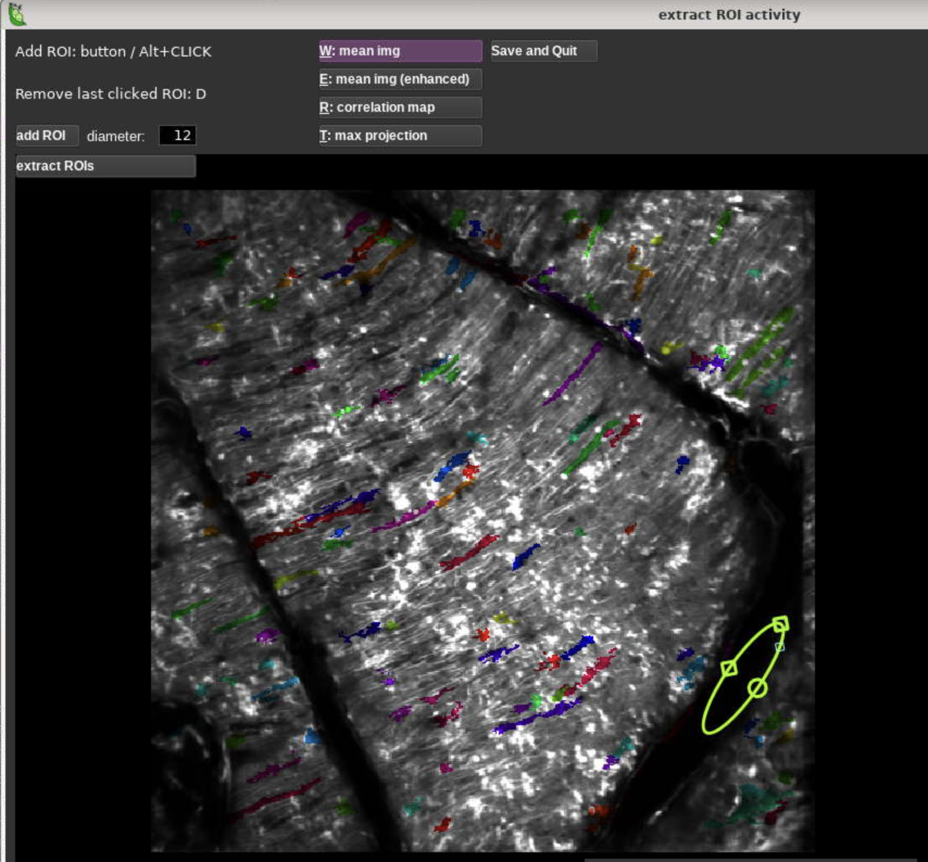Display the R: correlation map view

click(400, 107)
